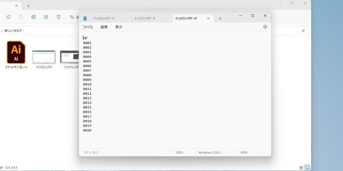343x171 pixels.
Task: Click the Explorer paste icon
Action: [x=21, y=17]
